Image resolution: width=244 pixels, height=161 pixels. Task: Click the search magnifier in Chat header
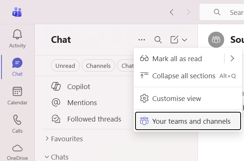[158, 40]
